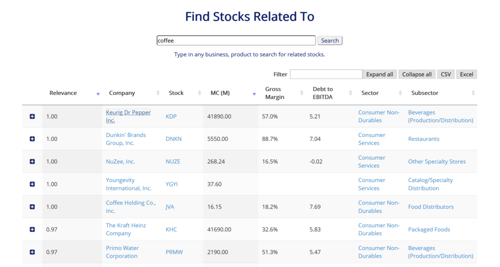Screen dimensions: 500x267
Task: Open YGYI stock ticker link
Action: point(171,184)
